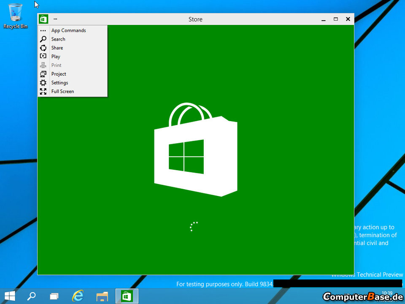Image resolution: width=405 pixels, height=304 pixels.
Task: Open the Share charm via the Share icon
Action: point(43,48)
